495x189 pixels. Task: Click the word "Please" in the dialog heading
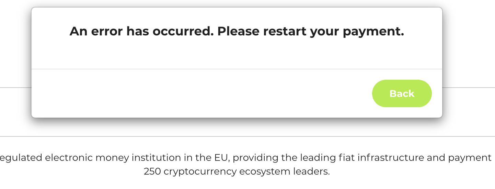coord(239,32)
